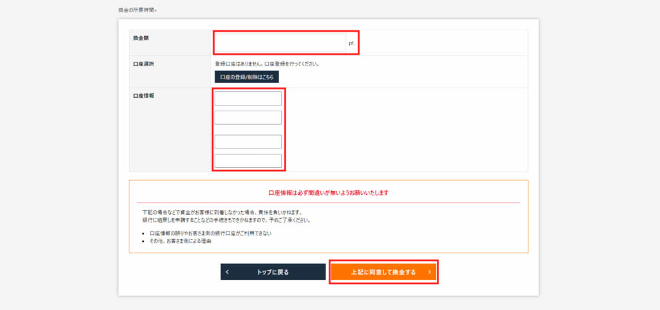Focus the second 口座情報 input field
The width and height of the screenshot is (660, 310).
(x=248, y=118)
